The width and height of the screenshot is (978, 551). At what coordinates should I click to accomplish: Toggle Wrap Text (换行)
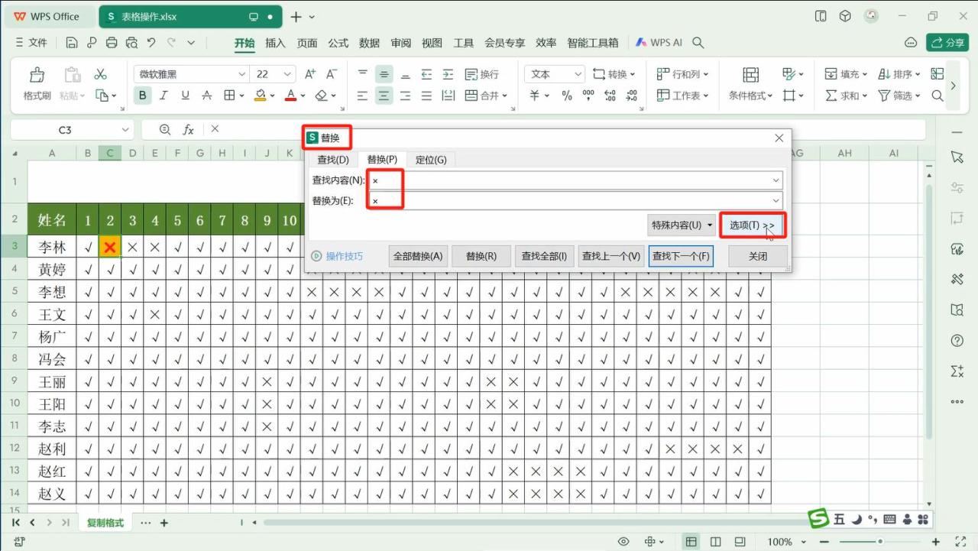coord(481,74)
